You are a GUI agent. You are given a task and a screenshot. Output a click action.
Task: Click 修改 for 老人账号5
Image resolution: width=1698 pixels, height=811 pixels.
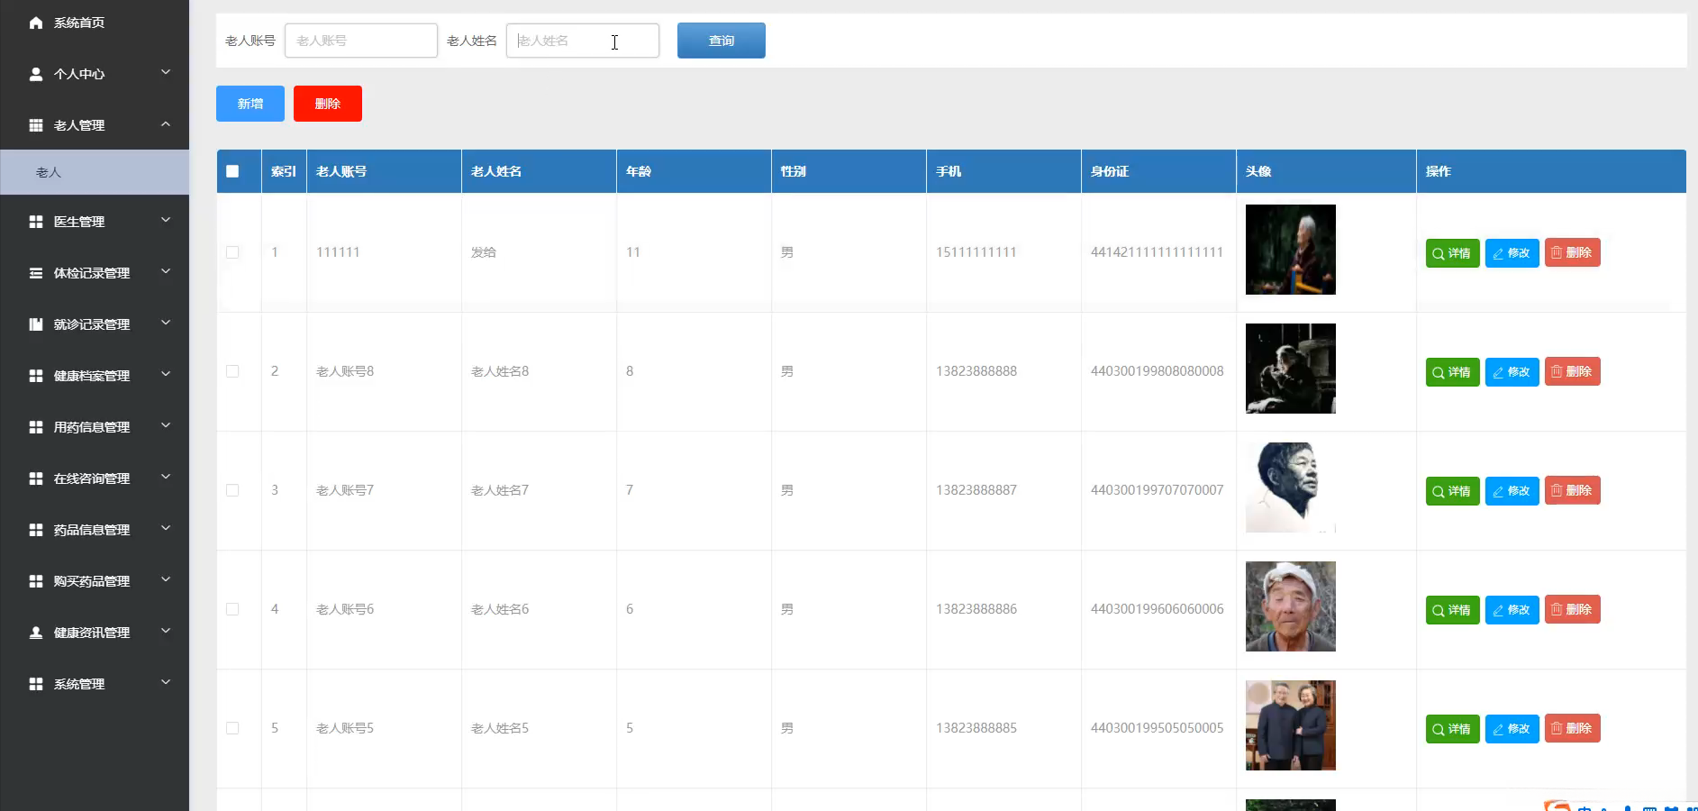(x=1512, y=729)
